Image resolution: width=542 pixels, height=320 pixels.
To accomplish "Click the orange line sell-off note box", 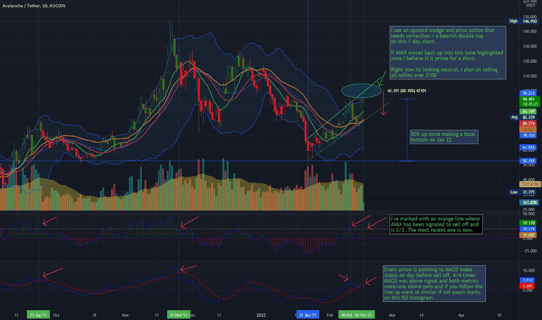I will [x=436, y=225].
